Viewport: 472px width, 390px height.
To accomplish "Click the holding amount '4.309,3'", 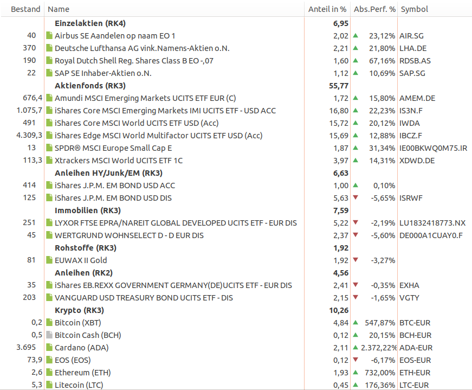I will coord(29,135).
